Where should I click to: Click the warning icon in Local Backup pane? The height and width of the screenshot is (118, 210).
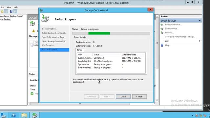pos(33,31)
